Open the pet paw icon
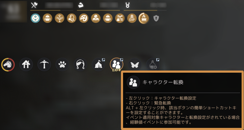Screen dimensions: 244x130 62,65
